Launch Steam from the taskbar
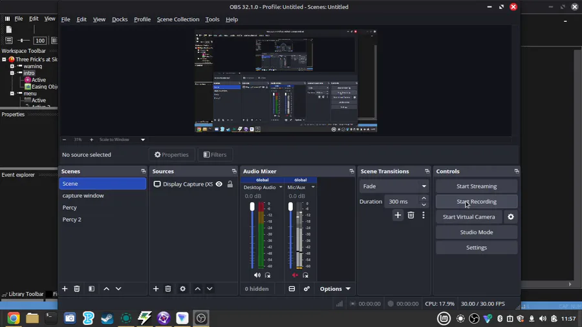The height and width of the screenshot is (327, 582). click(107, 318)
